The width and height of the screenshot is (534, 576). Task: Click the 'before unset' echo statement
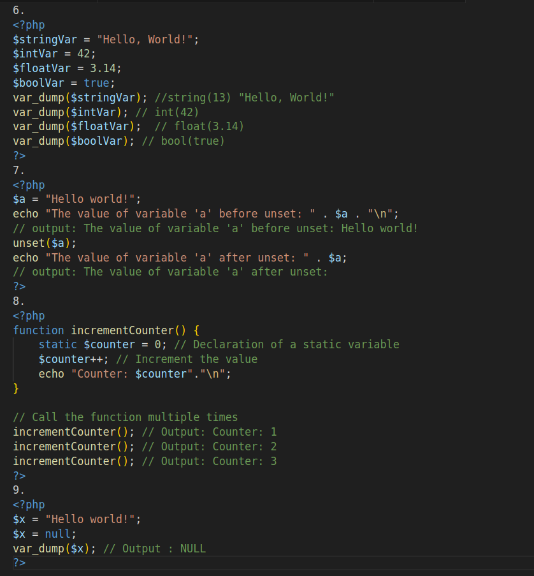tap(206, 214)
